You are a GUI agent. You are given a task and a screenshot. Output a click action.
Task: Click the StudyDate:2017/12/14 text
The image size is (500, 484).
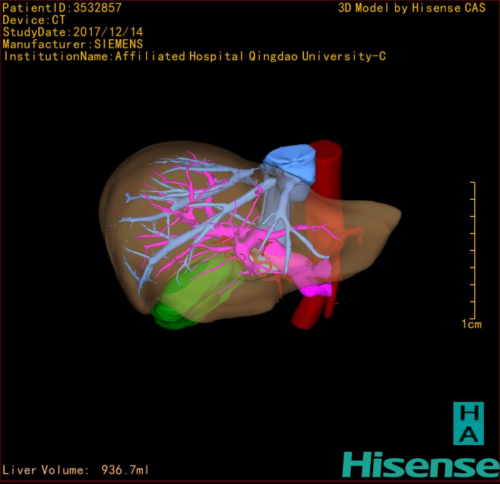(73, 32)
